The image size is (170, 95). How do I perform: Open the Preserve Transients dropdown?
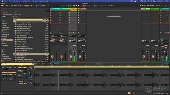point(22,72)
